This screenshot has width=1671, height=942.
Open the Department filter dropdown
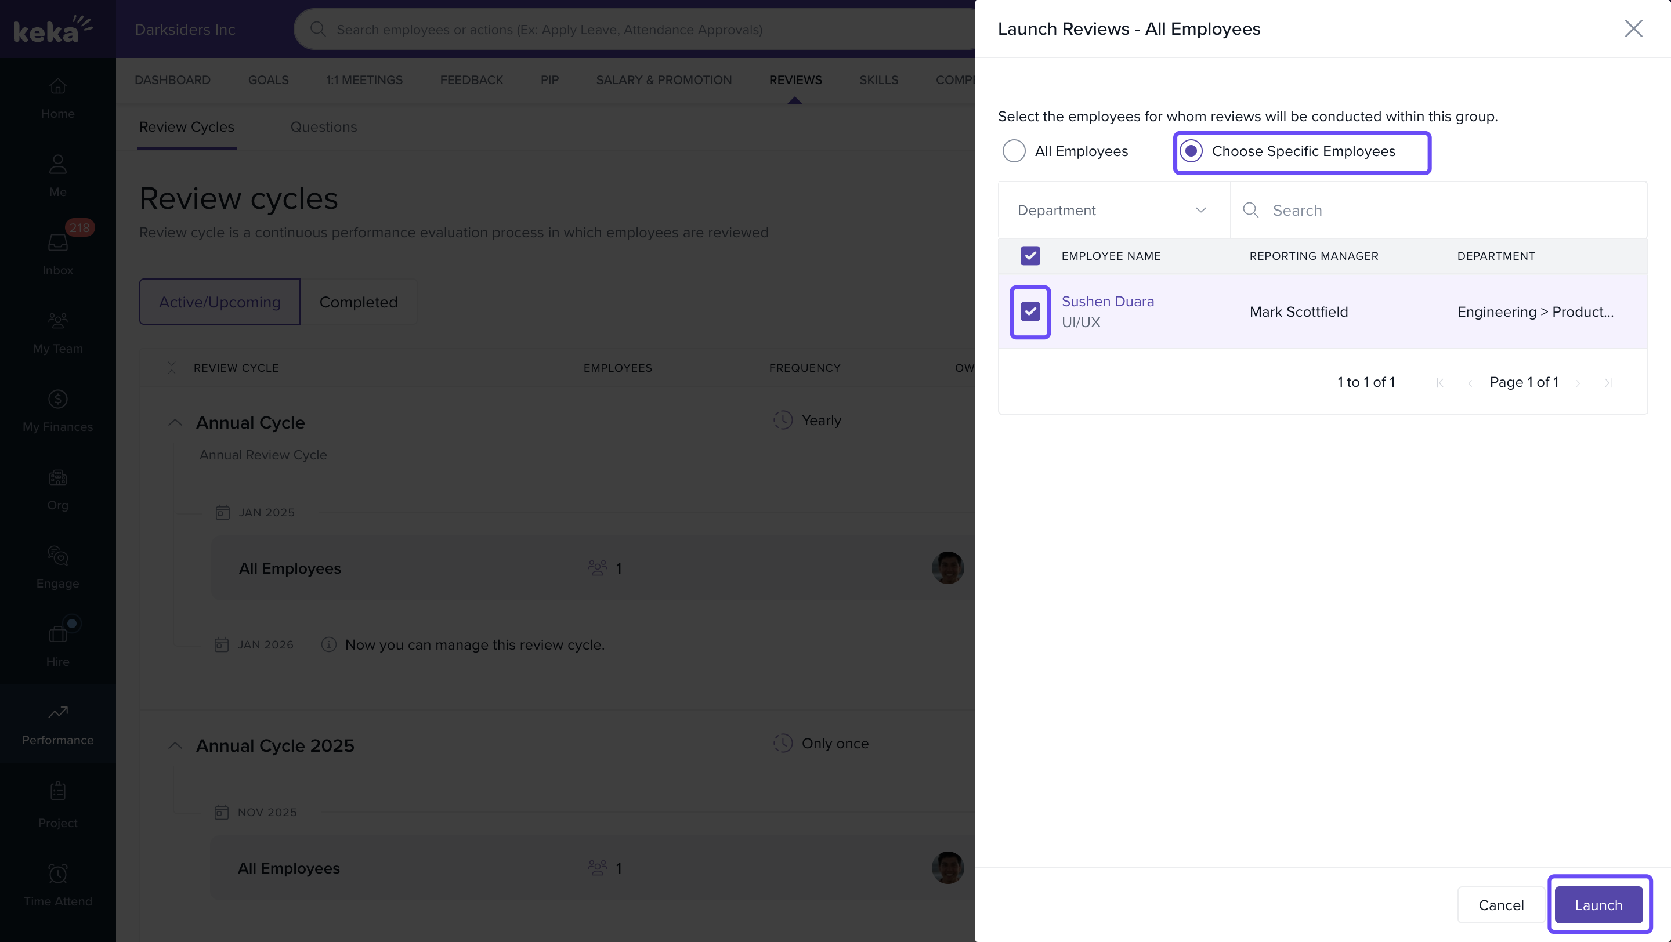pyautogui.click(x=1113, y=210)
